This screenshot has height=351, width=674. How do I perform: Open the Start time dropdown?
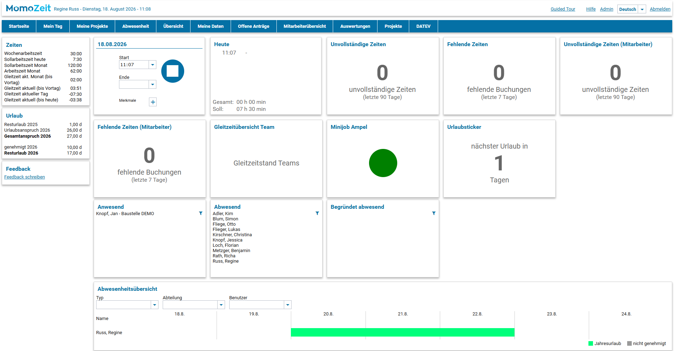152,65
